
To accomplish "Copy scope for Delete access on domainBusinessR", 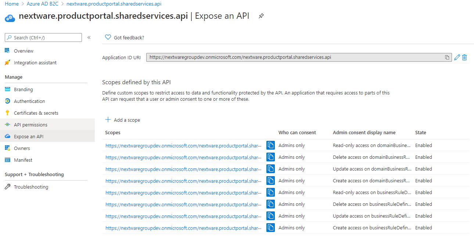I will 271,157.
